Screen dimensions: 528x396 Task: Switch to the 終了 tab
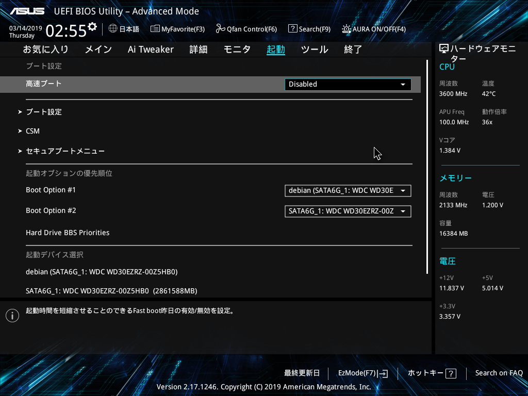(353, 49)
